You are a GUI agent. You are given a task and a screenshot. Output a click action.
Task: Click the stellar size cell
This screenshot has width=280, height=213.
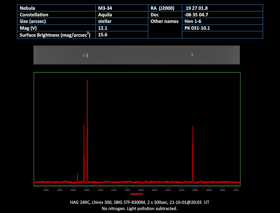[x=122, y=21]
